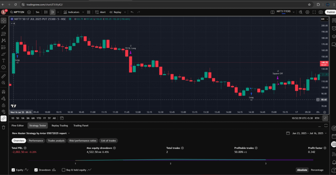The width and height of the screenshot is (336, 175).
Task: Select the crosshair cursor tool
Action: 4,21
